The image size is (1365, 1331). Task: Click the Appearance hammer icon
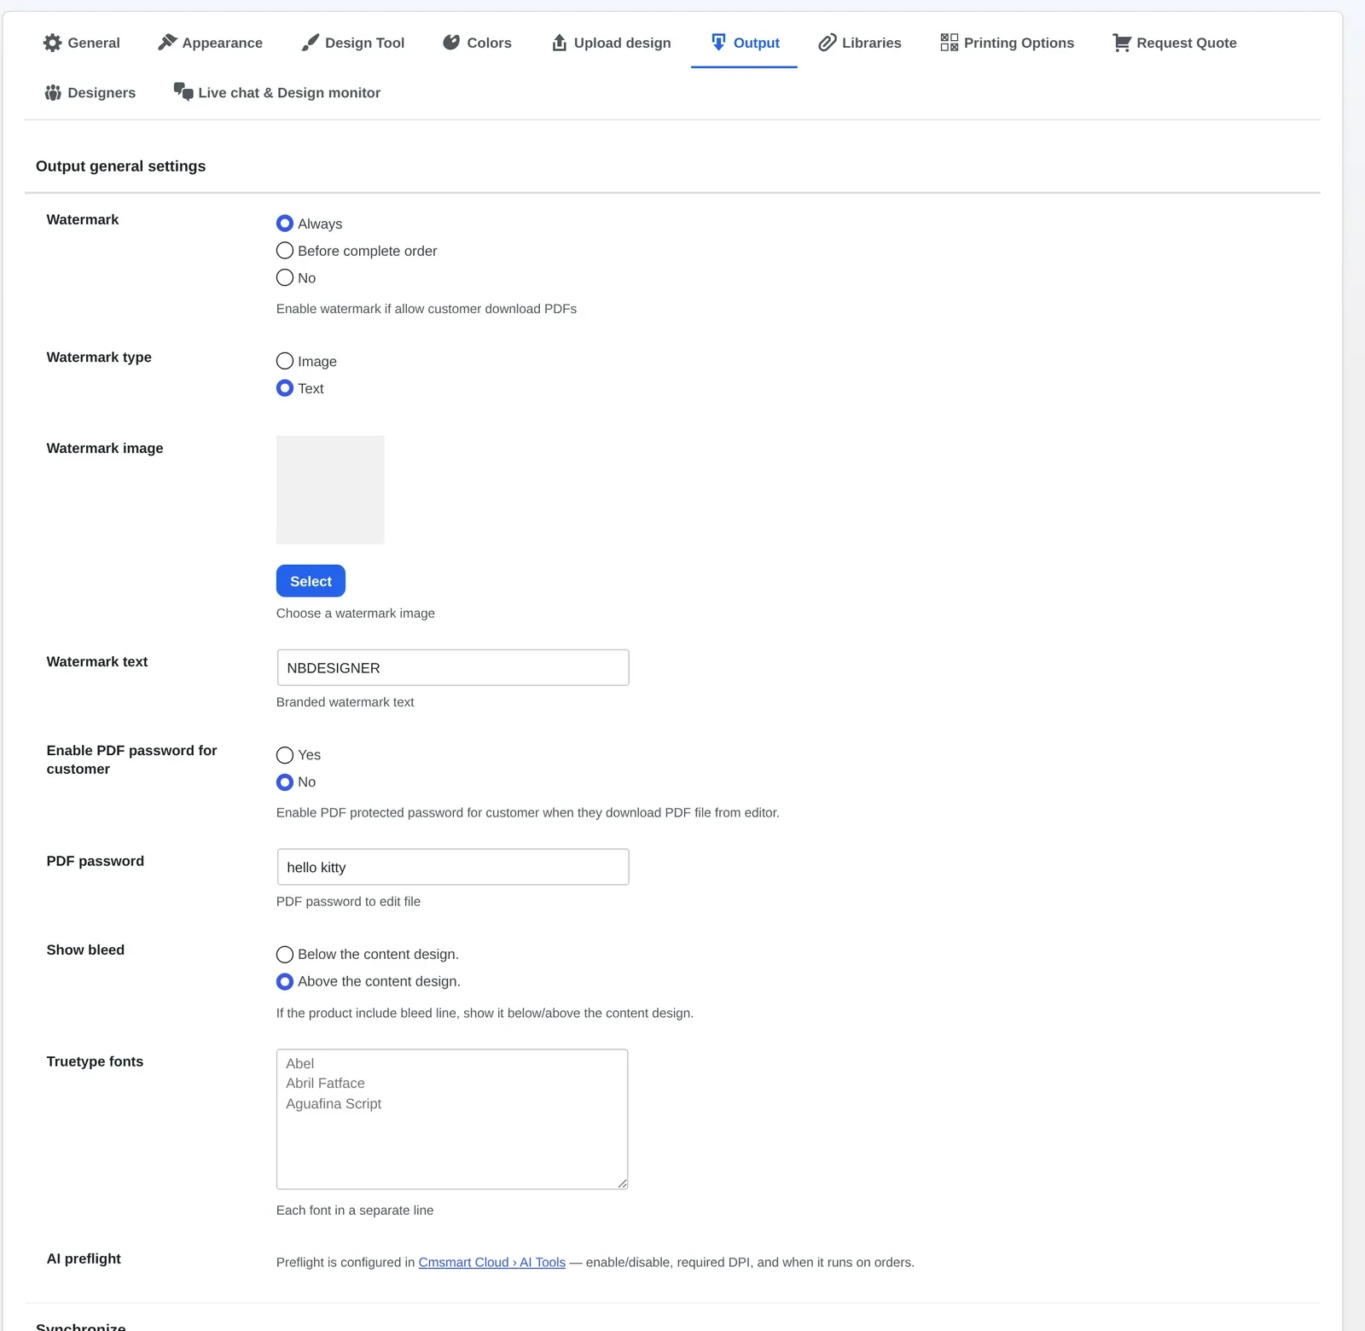[x=167, y=43]
